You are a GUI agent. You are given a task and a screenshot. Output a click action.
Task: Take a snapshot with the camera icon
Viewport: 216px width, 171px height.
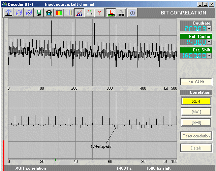pos(49,13)
